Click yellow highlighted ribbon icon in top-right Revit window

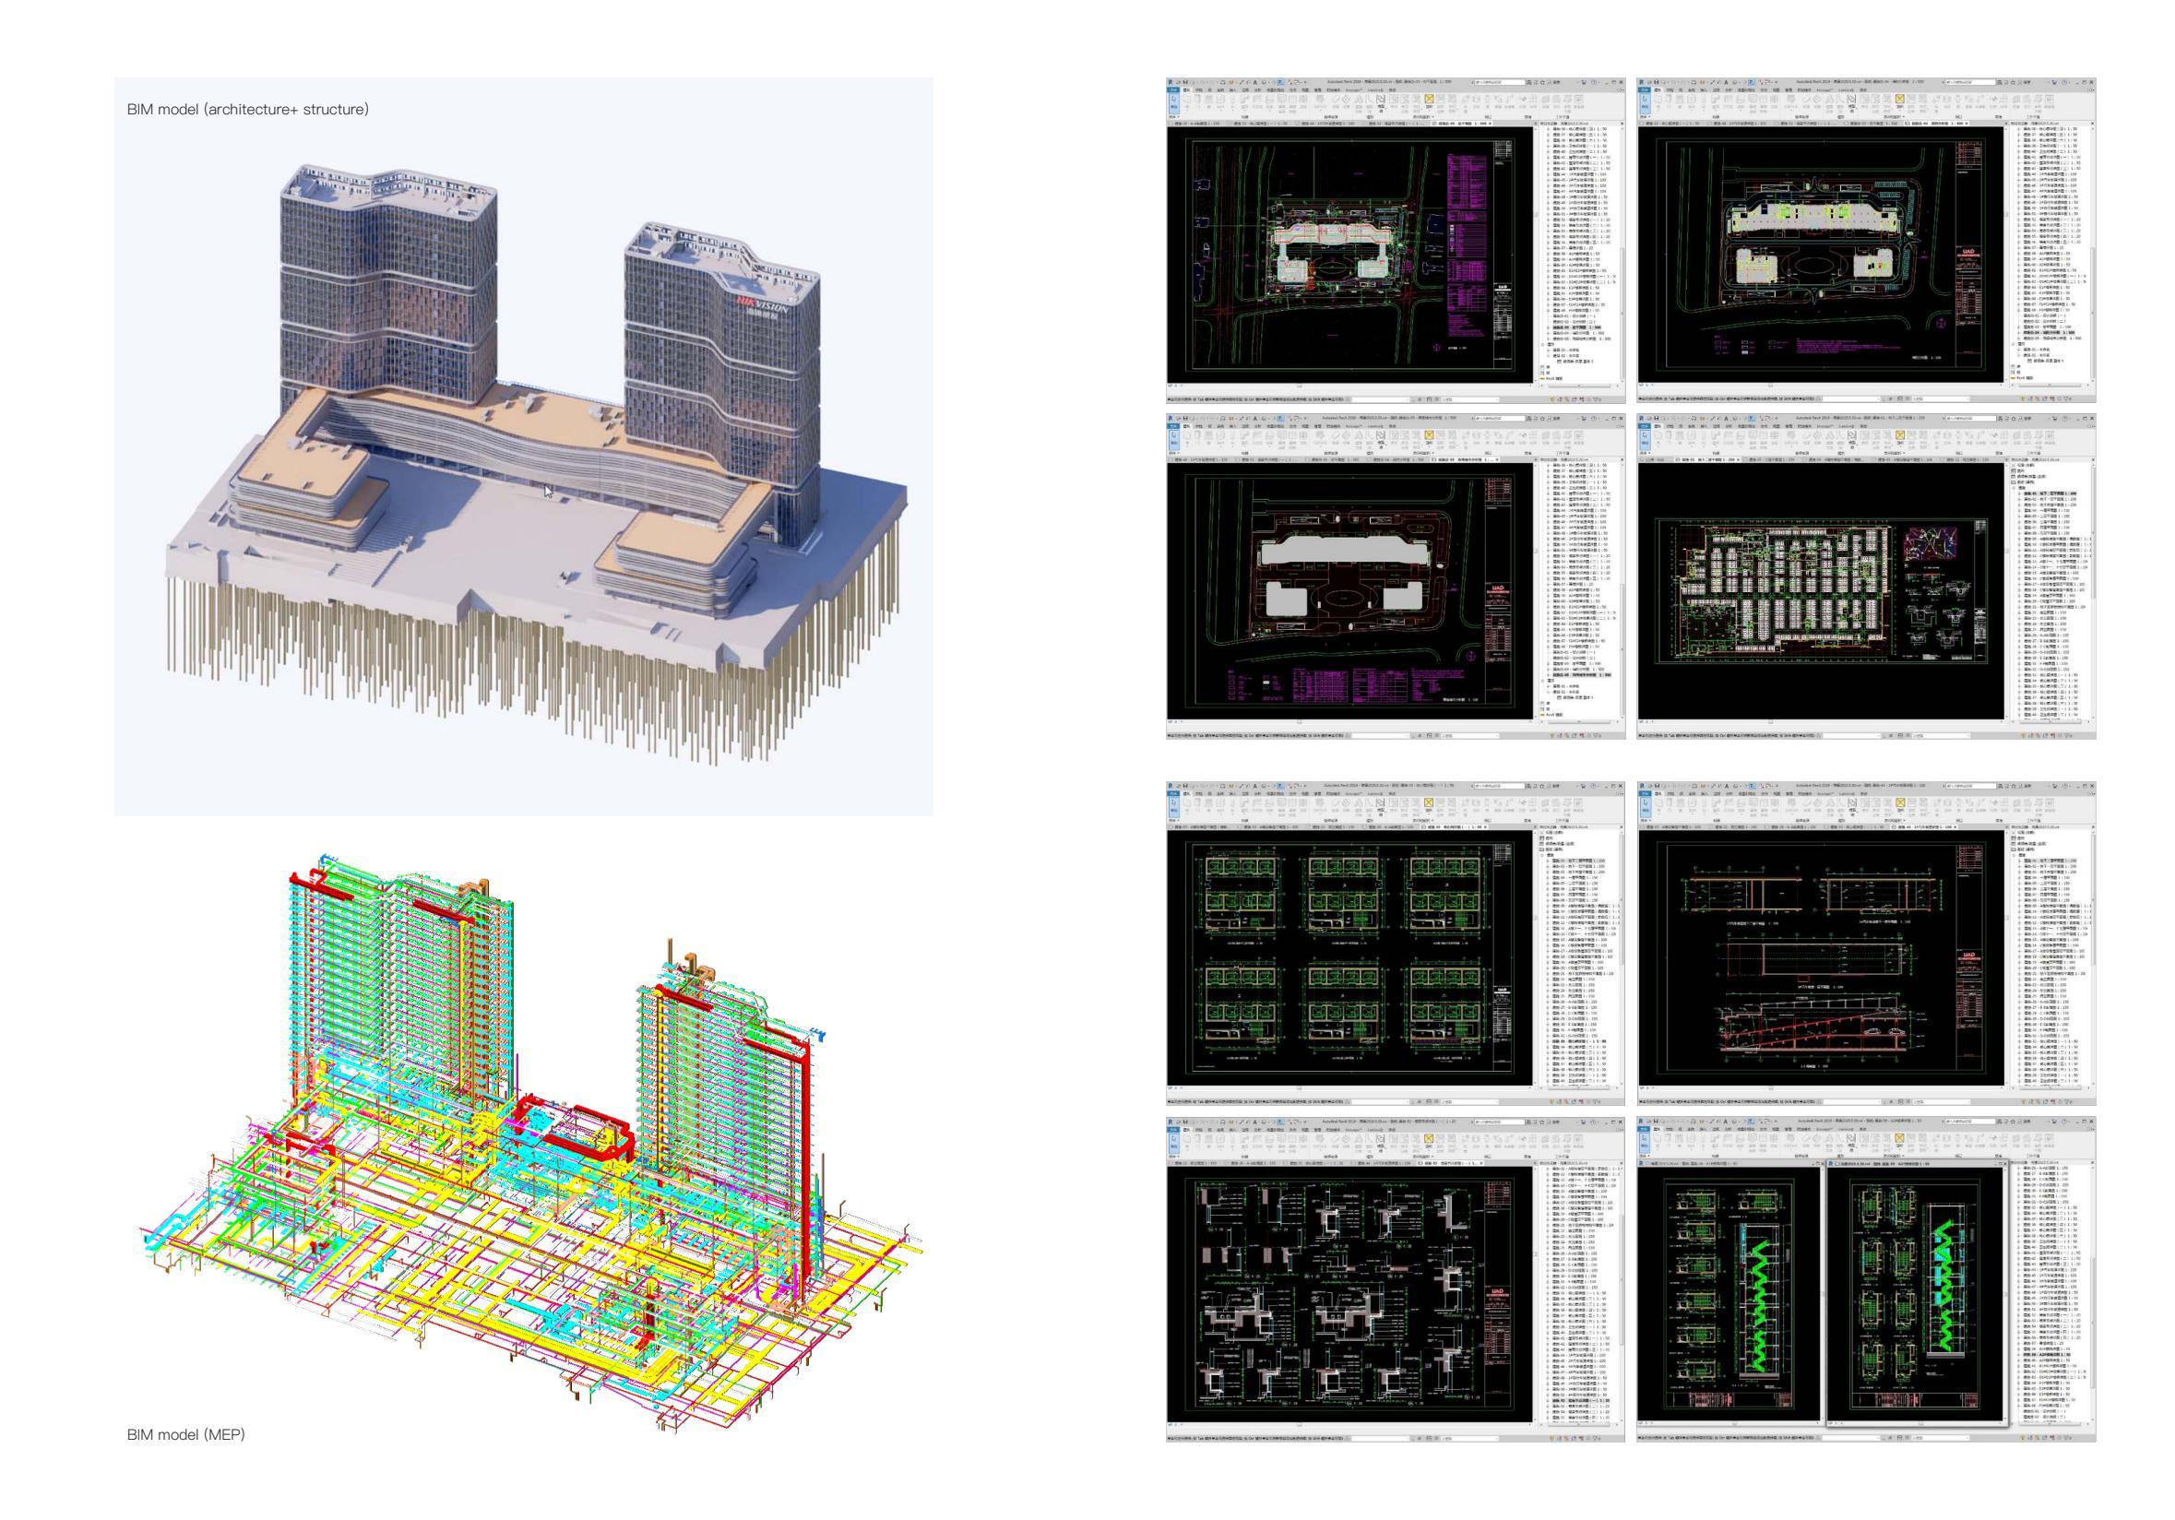pyautogui.click(x=1900, y=100)
